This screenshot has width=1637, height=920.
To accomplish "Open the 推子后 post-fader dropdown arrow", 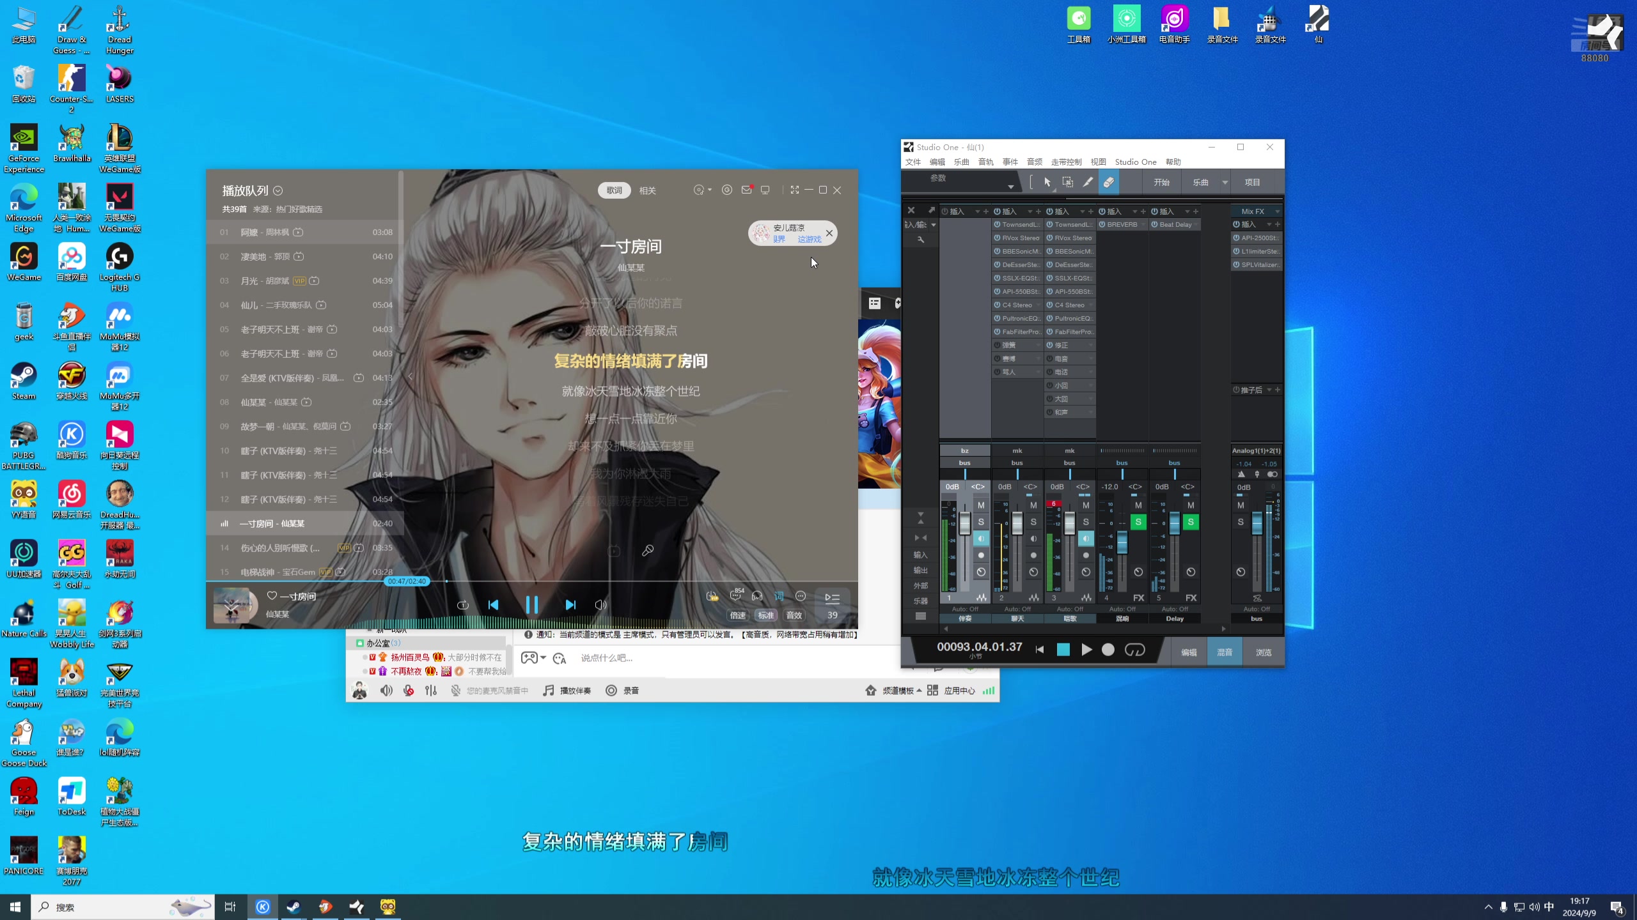I will pyautogui.click(x=1269, y=390).
